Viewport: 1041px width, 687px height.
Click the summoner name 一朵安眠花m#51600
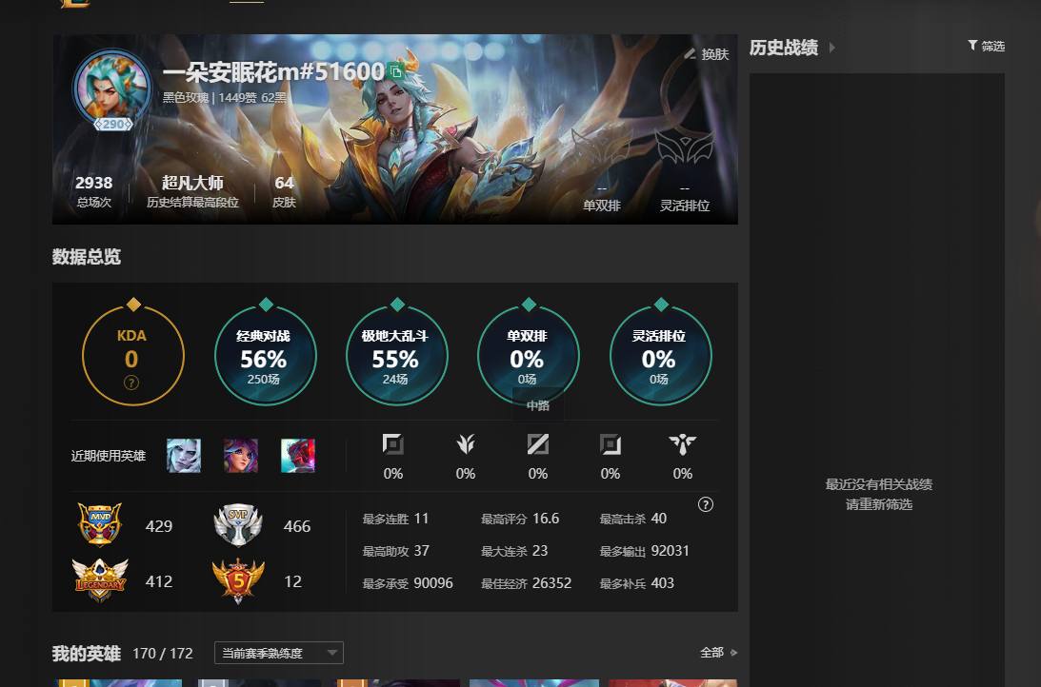(x=273, y=71)
